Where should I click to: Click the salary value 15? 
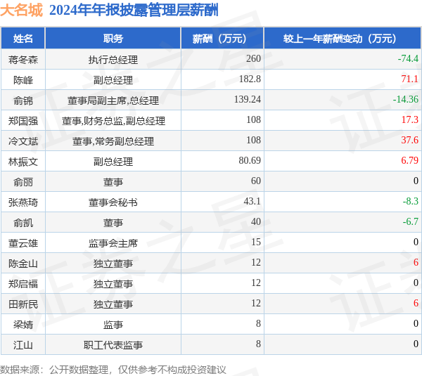(256, 242)
